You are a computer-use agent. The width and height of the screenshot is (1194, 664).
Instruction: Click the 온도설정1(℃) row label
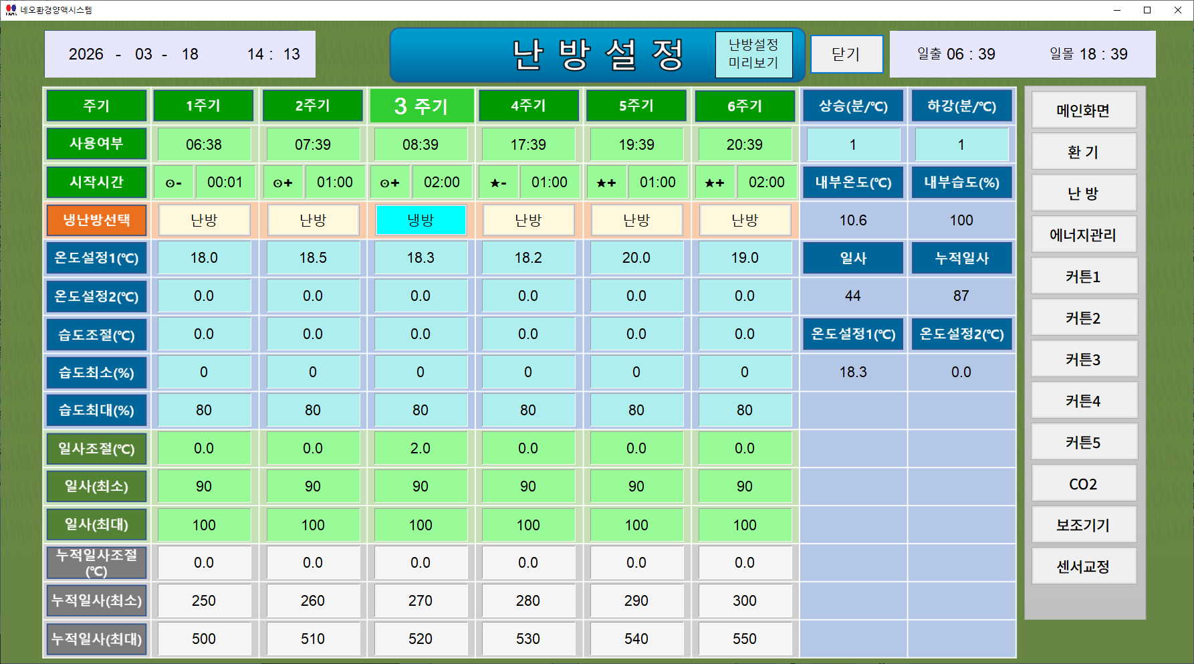point(96,258)
